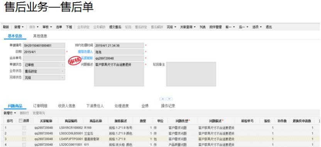321x147 pixels.
Task: Click product name 普通排骨架 in row 3
Action: tap(91, 139)
